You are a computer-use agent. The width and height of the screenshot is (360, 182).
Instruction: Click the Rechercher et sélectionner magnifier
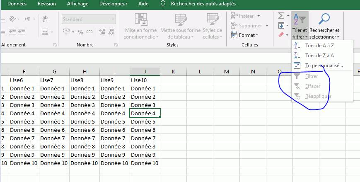pos(324,19)
